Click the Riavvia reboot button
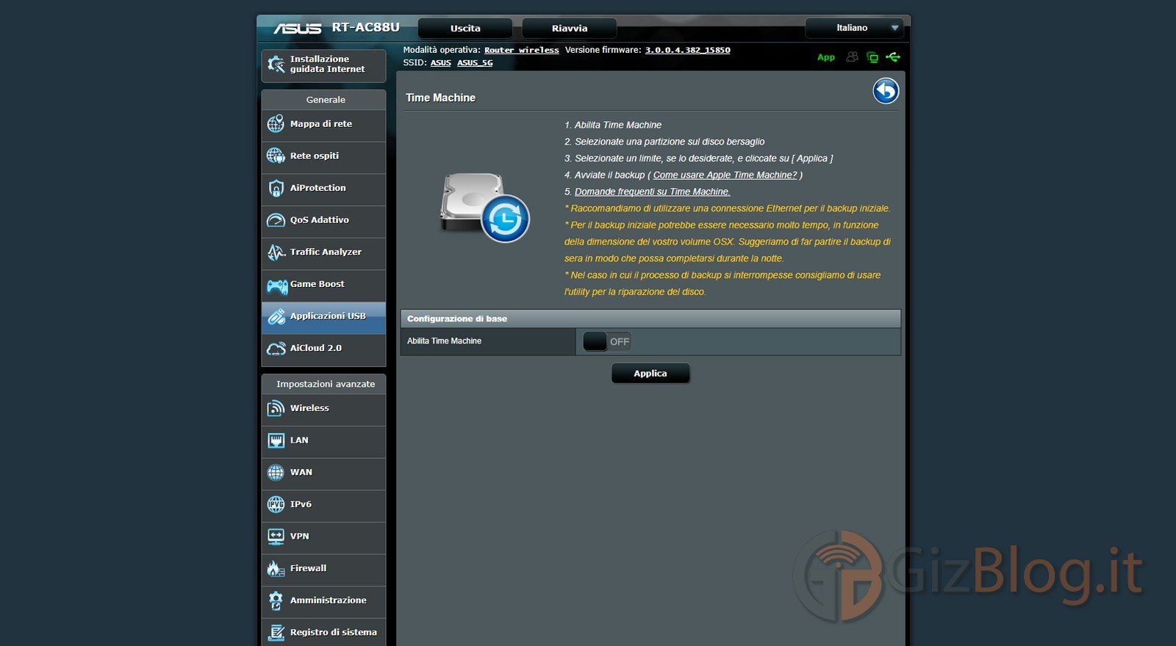Screen dimensions: 1176x646 (570, 29)
